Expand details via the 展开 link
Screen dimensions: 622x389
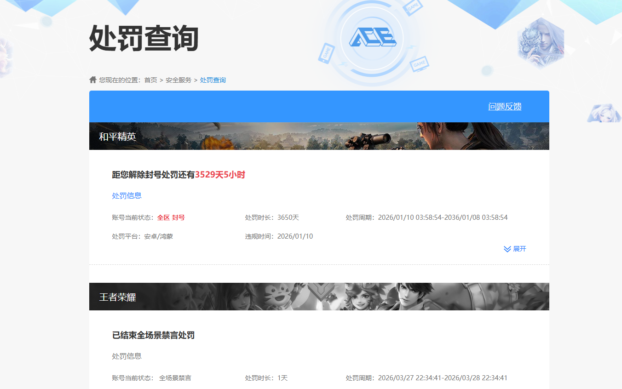tap(519, 249)
